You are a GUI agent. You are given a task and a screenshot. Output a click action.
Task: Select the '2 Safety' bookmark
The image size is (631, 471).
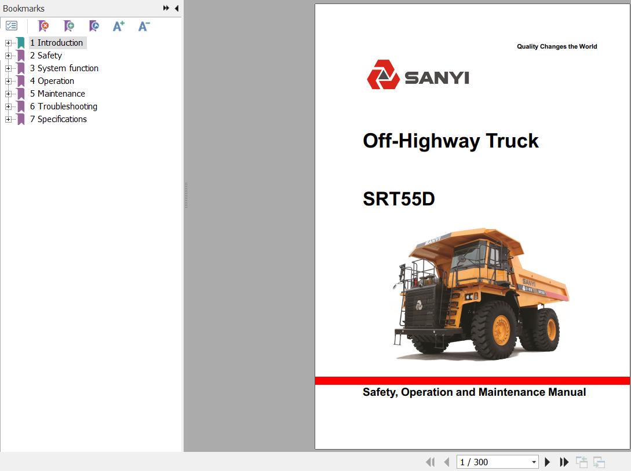click(46, 56)
